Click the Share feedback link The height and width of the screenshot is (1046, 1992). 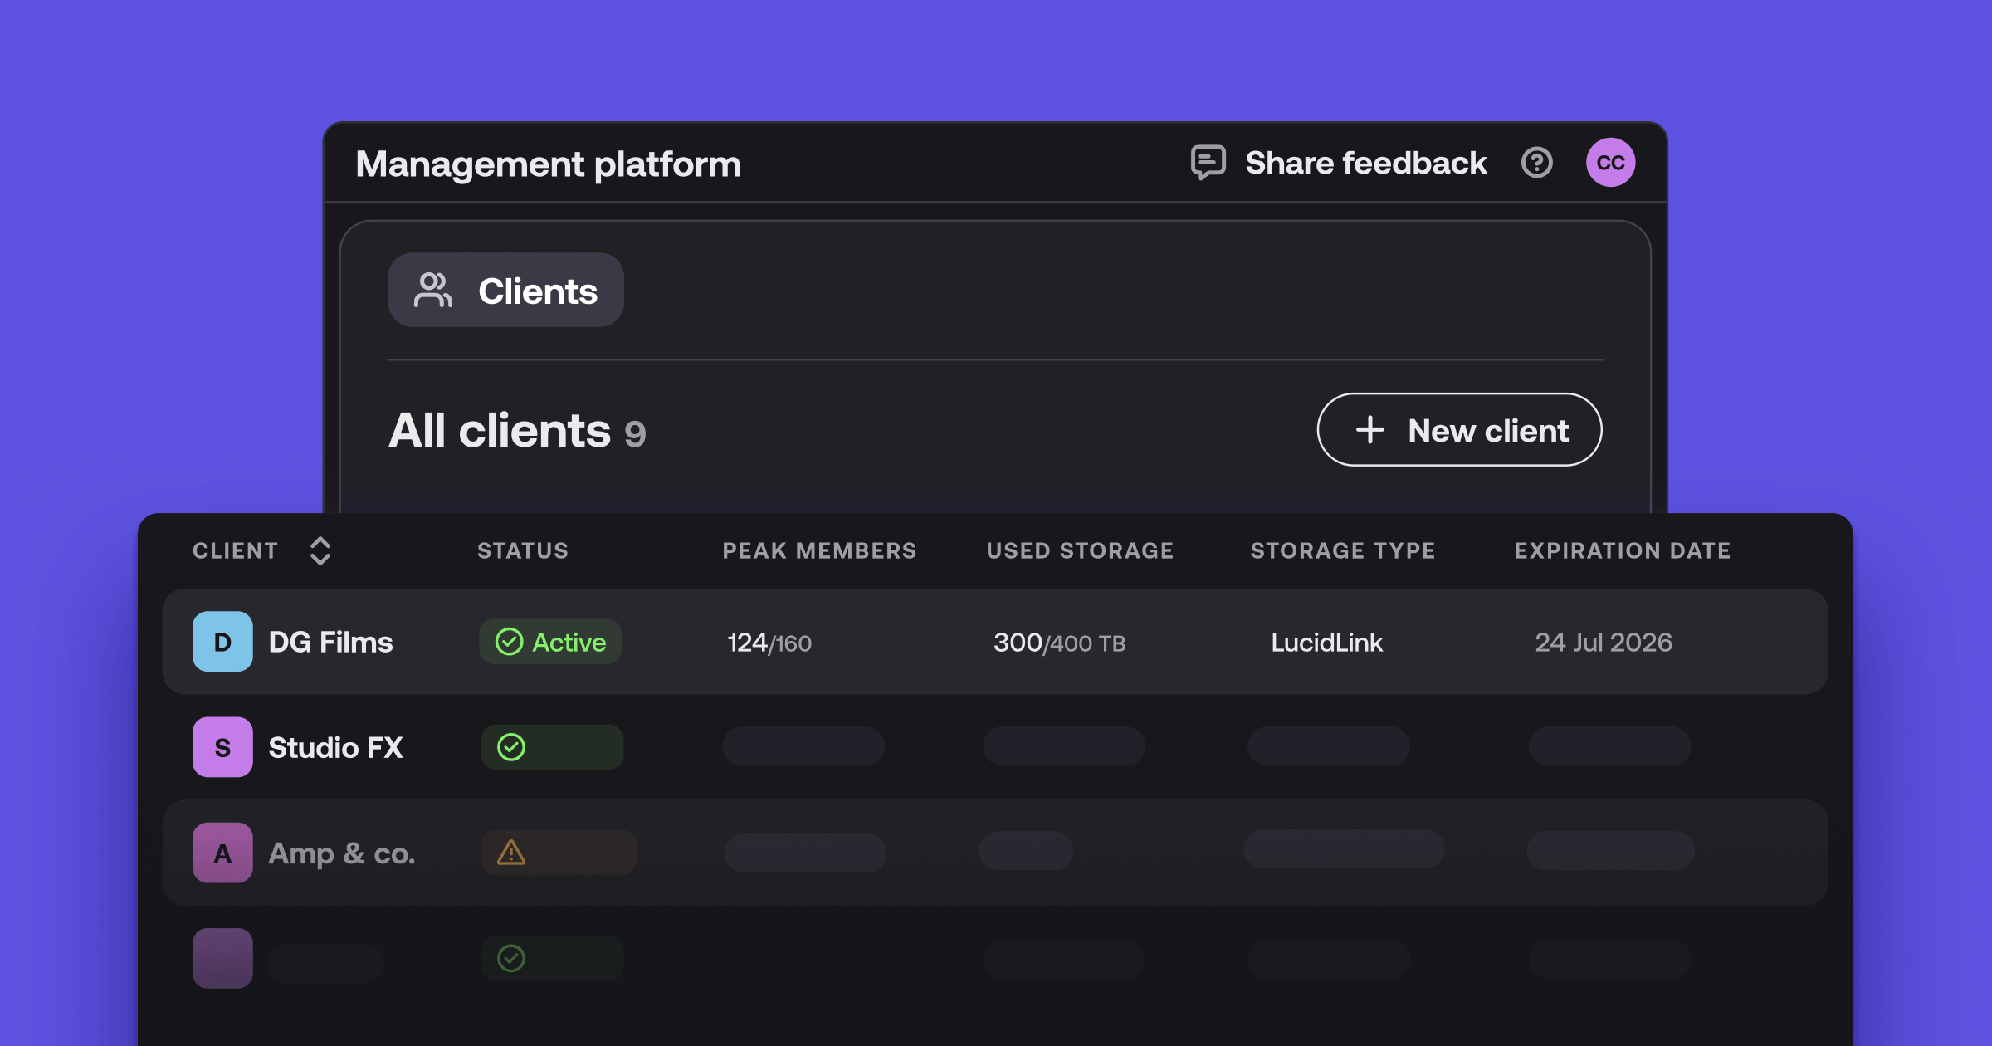click(x=1365, y=163)
